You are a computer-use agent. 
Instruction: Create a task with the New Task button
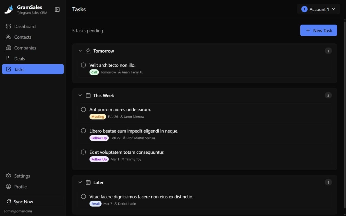coord(318,30)
